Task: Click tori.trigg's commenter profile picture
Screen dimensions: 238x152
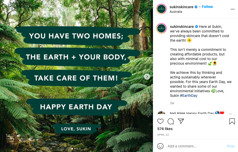Action: click(x=161, y=113)
